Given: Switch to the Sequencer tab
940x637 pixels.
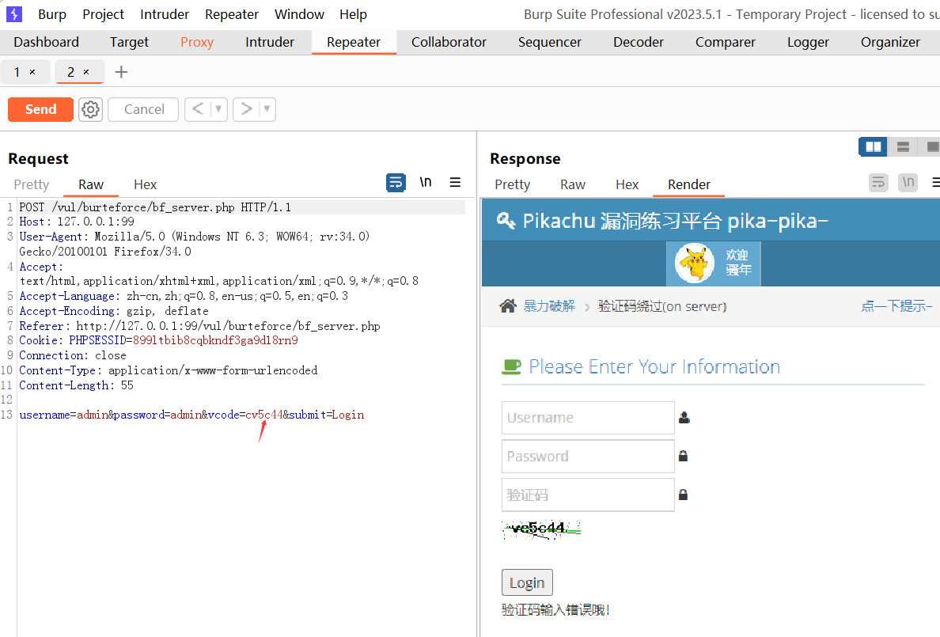Looking at the screenshot, I should point(550,42).
